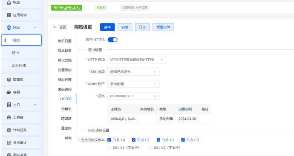The image size is (294, 156).
Task: Click the 已启动 status badge
Action: 101,8
